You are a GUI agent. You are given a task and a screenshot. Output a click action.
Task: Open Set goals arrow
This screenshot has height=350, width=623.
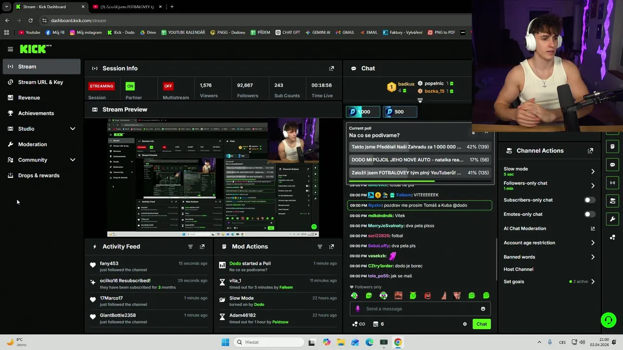pos(592,281)
